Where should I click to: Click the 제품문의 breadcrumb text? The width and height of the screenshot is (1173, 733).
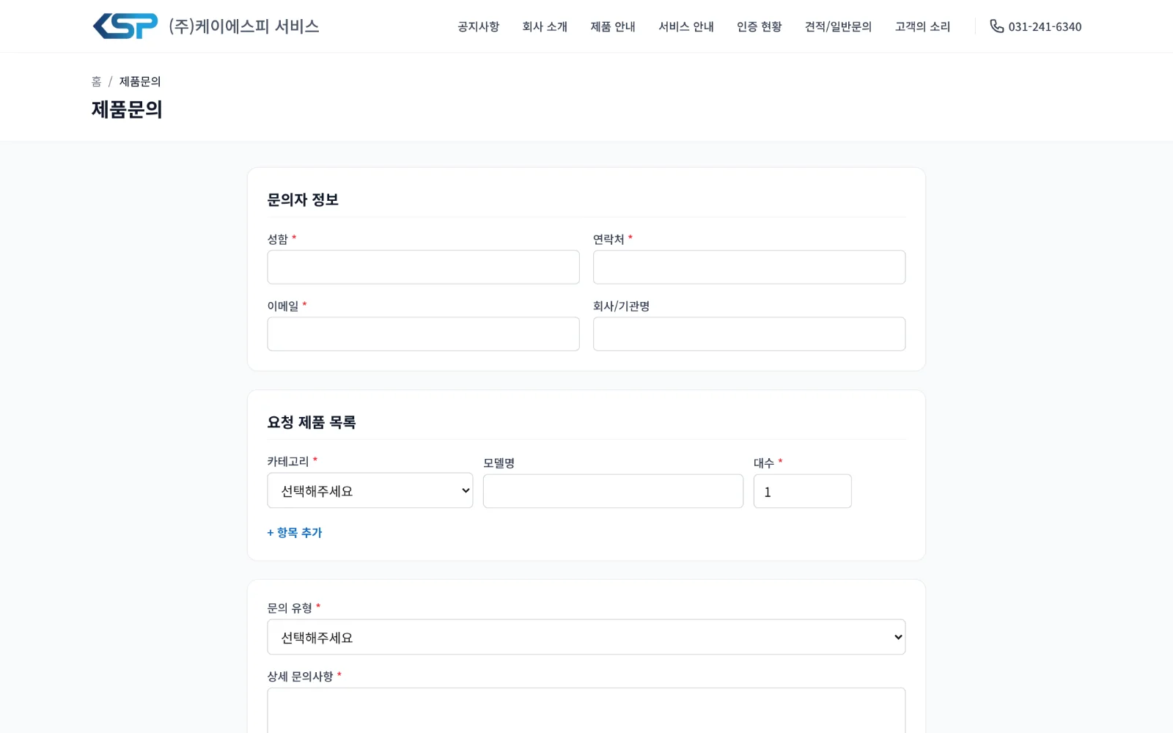(140, 81)
